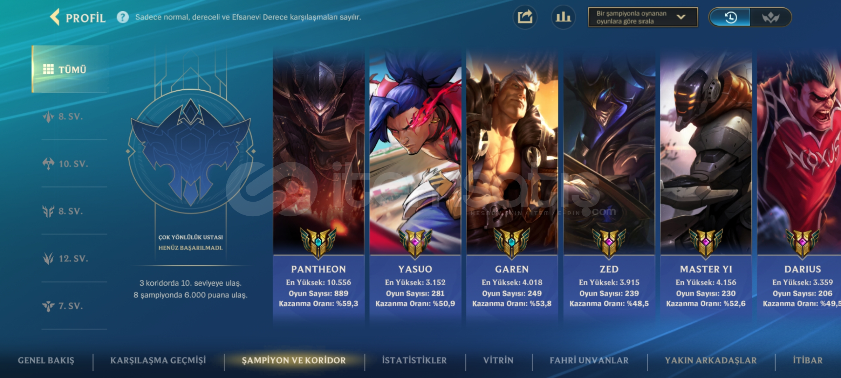Tap the share icon at top

tap(525, 17)
